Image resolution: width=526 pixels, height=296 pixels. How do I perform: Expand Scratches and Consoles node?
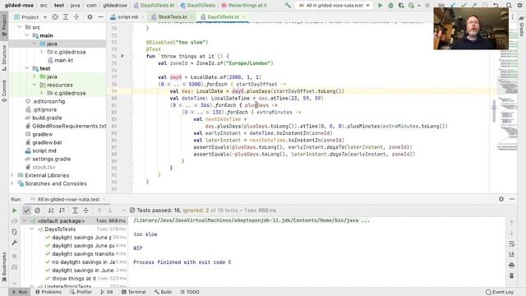(12, 183)
